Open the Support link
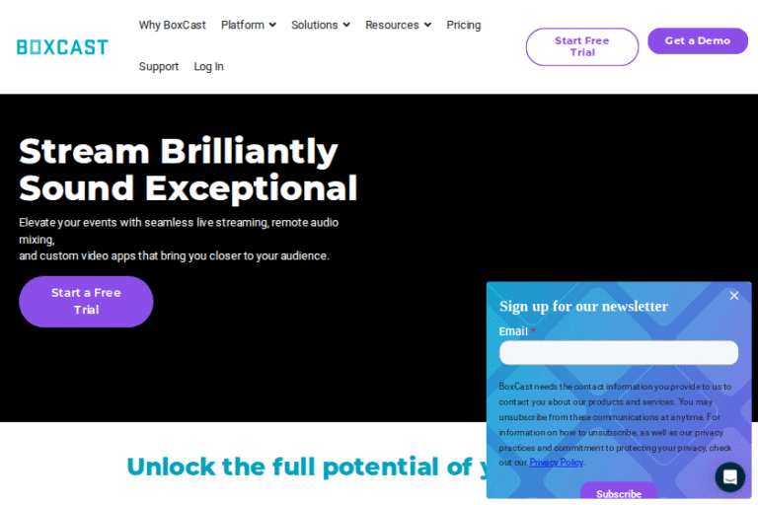This screenshot has width=758, height=505. pos(159,66)
